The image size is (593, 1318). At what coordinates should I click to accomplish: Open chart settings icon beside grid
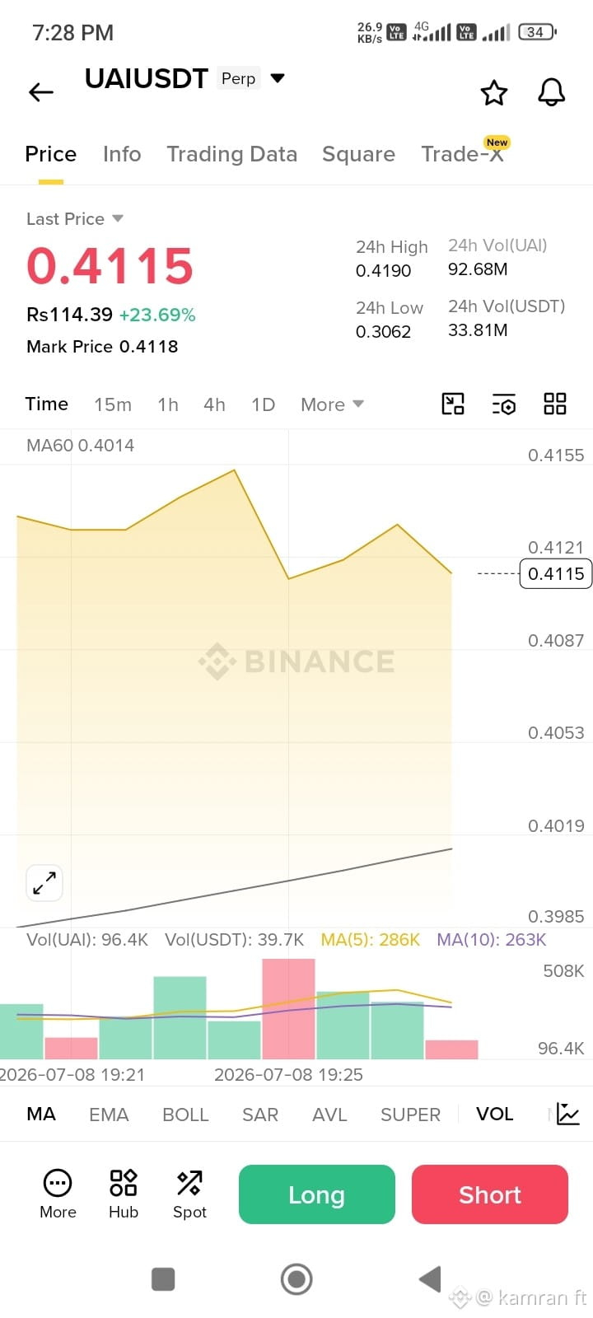pyautogui.click(x=504, y=404)
